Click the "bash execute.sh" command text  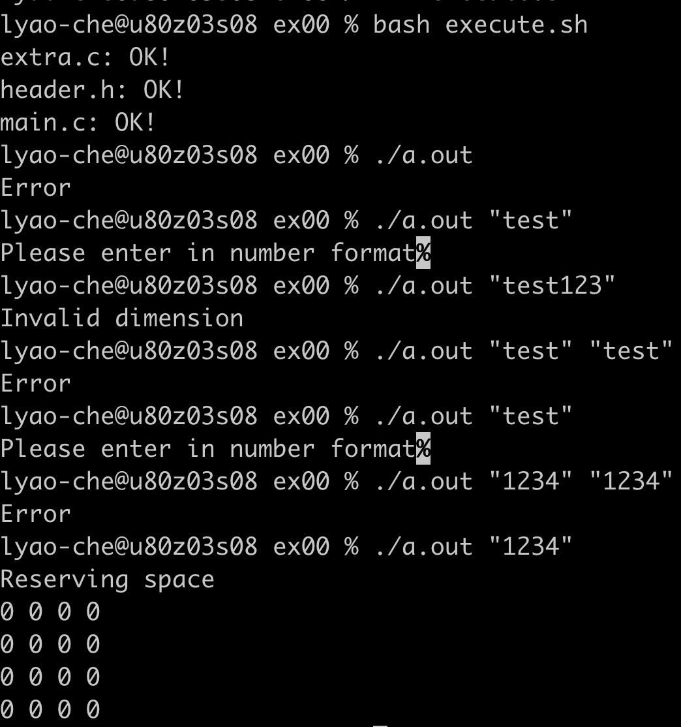click(x=480, y=25)
